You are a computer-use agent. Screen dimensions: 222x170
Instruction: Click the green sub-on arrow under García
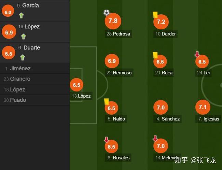(22, 15)
